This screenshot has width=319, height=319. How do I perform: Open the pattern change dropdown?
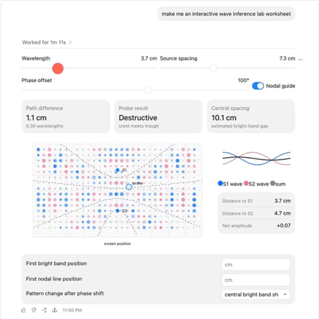click(x=256, y=295)
